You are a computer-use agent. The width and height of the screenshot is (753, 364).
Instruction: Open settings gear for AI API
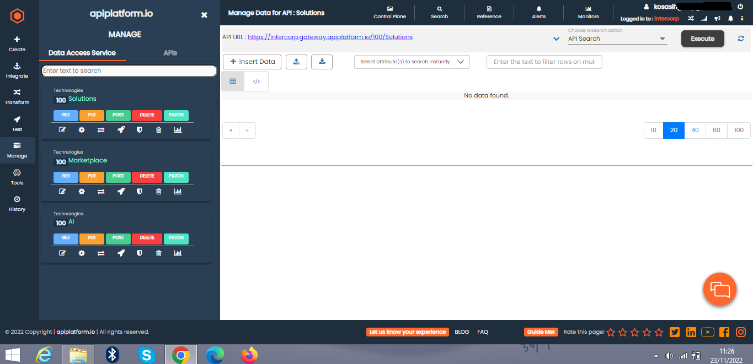pos(82,253)
